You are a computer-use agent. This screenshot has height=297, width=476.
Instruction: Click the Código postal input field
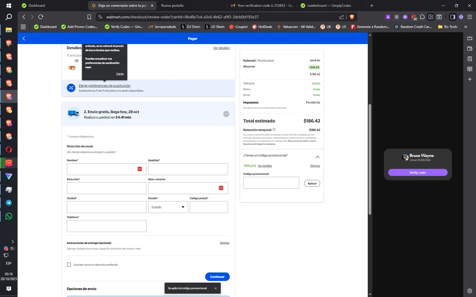tap(209, 207)
